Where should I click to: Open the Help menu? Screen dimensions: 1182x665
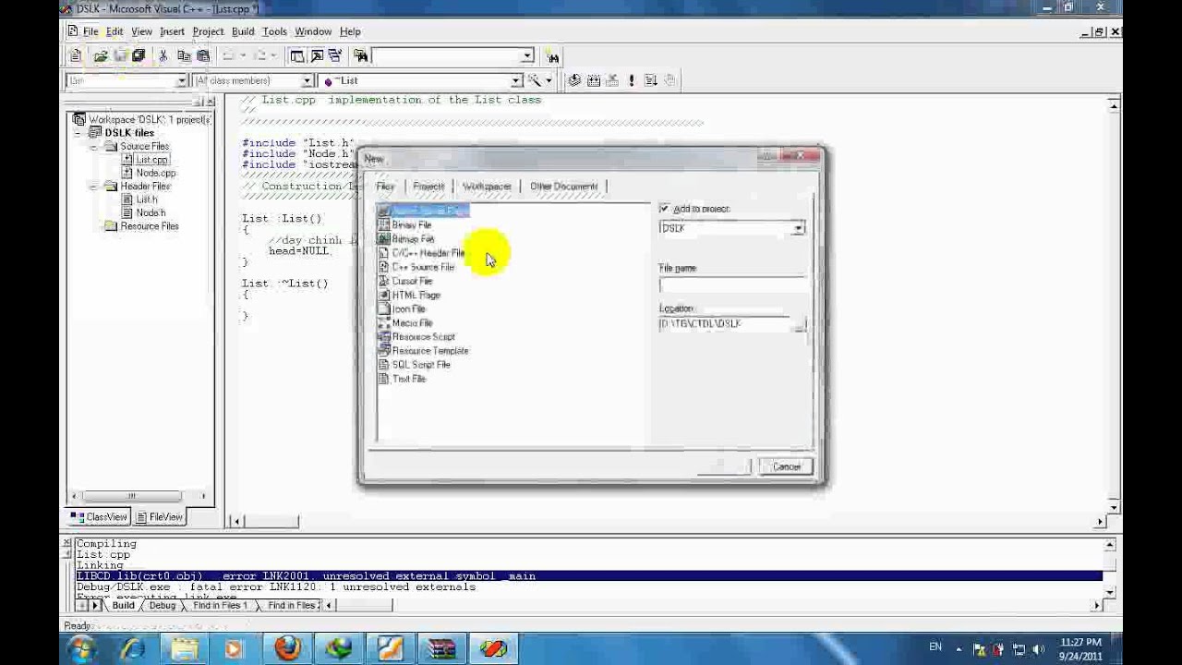[350, 31]
